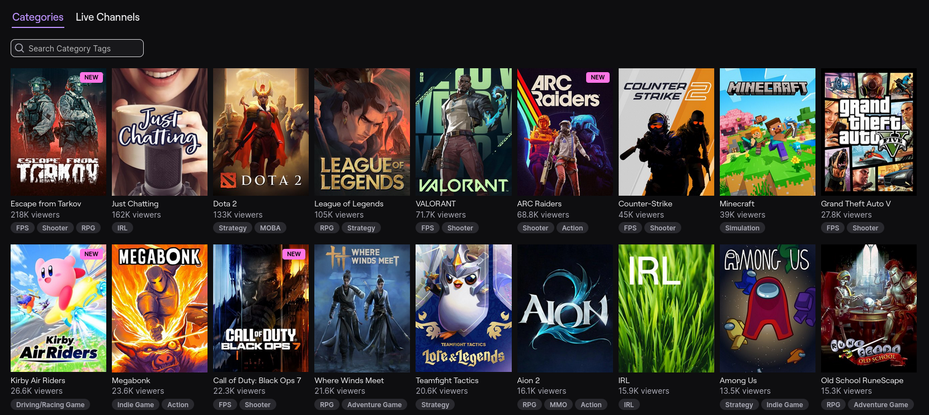Select the Strategy tag under Dota 2

(233, 228)
